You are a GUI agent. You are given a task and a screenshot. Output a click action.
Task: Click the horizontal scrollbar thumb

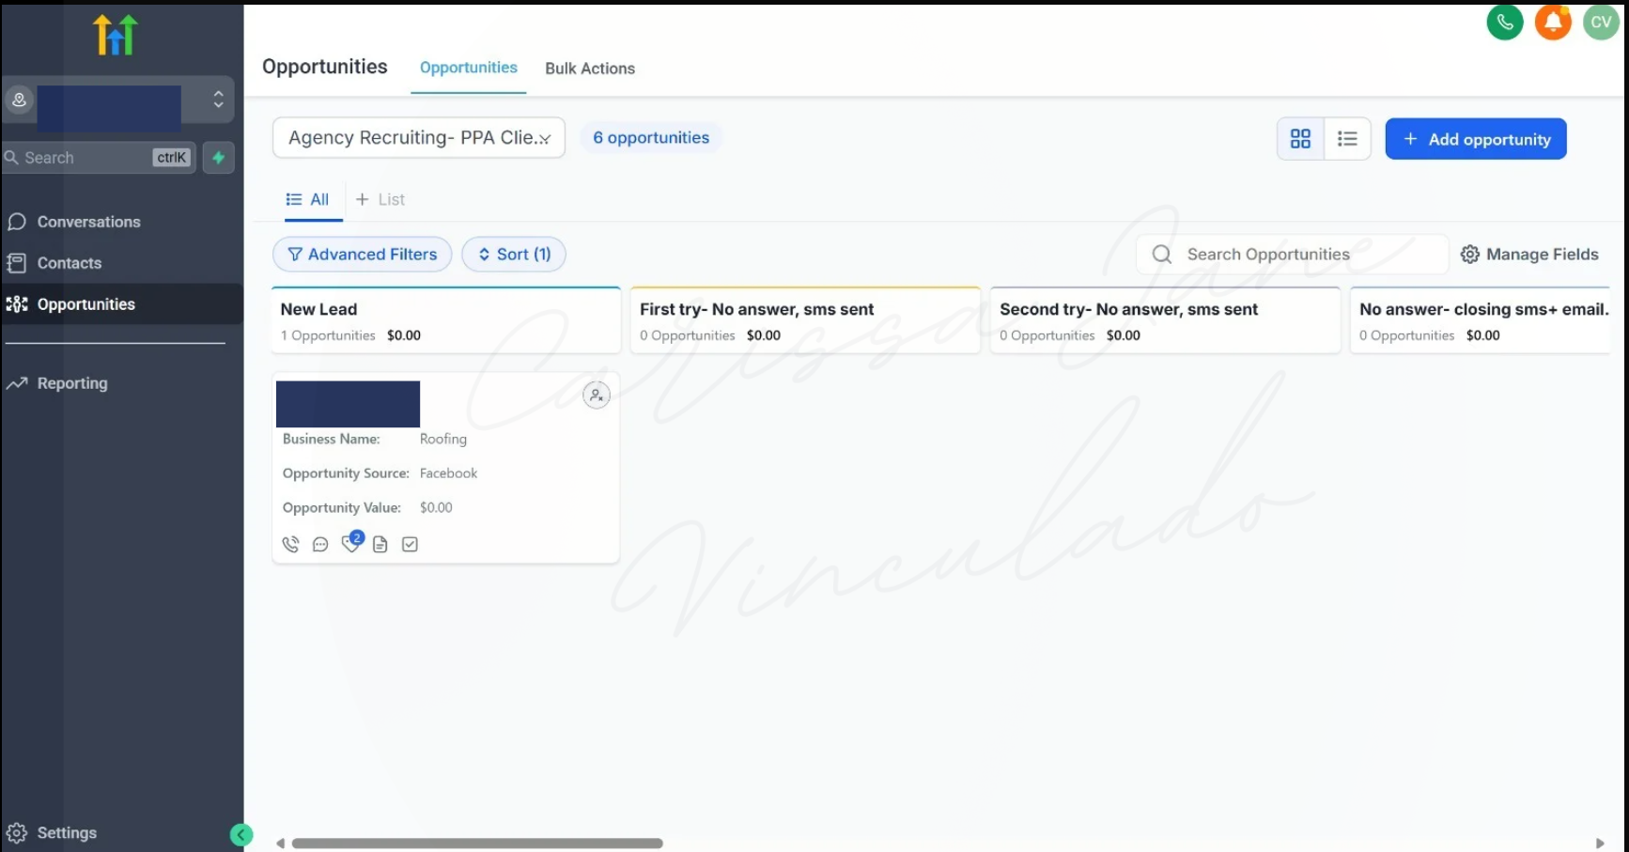477,844
